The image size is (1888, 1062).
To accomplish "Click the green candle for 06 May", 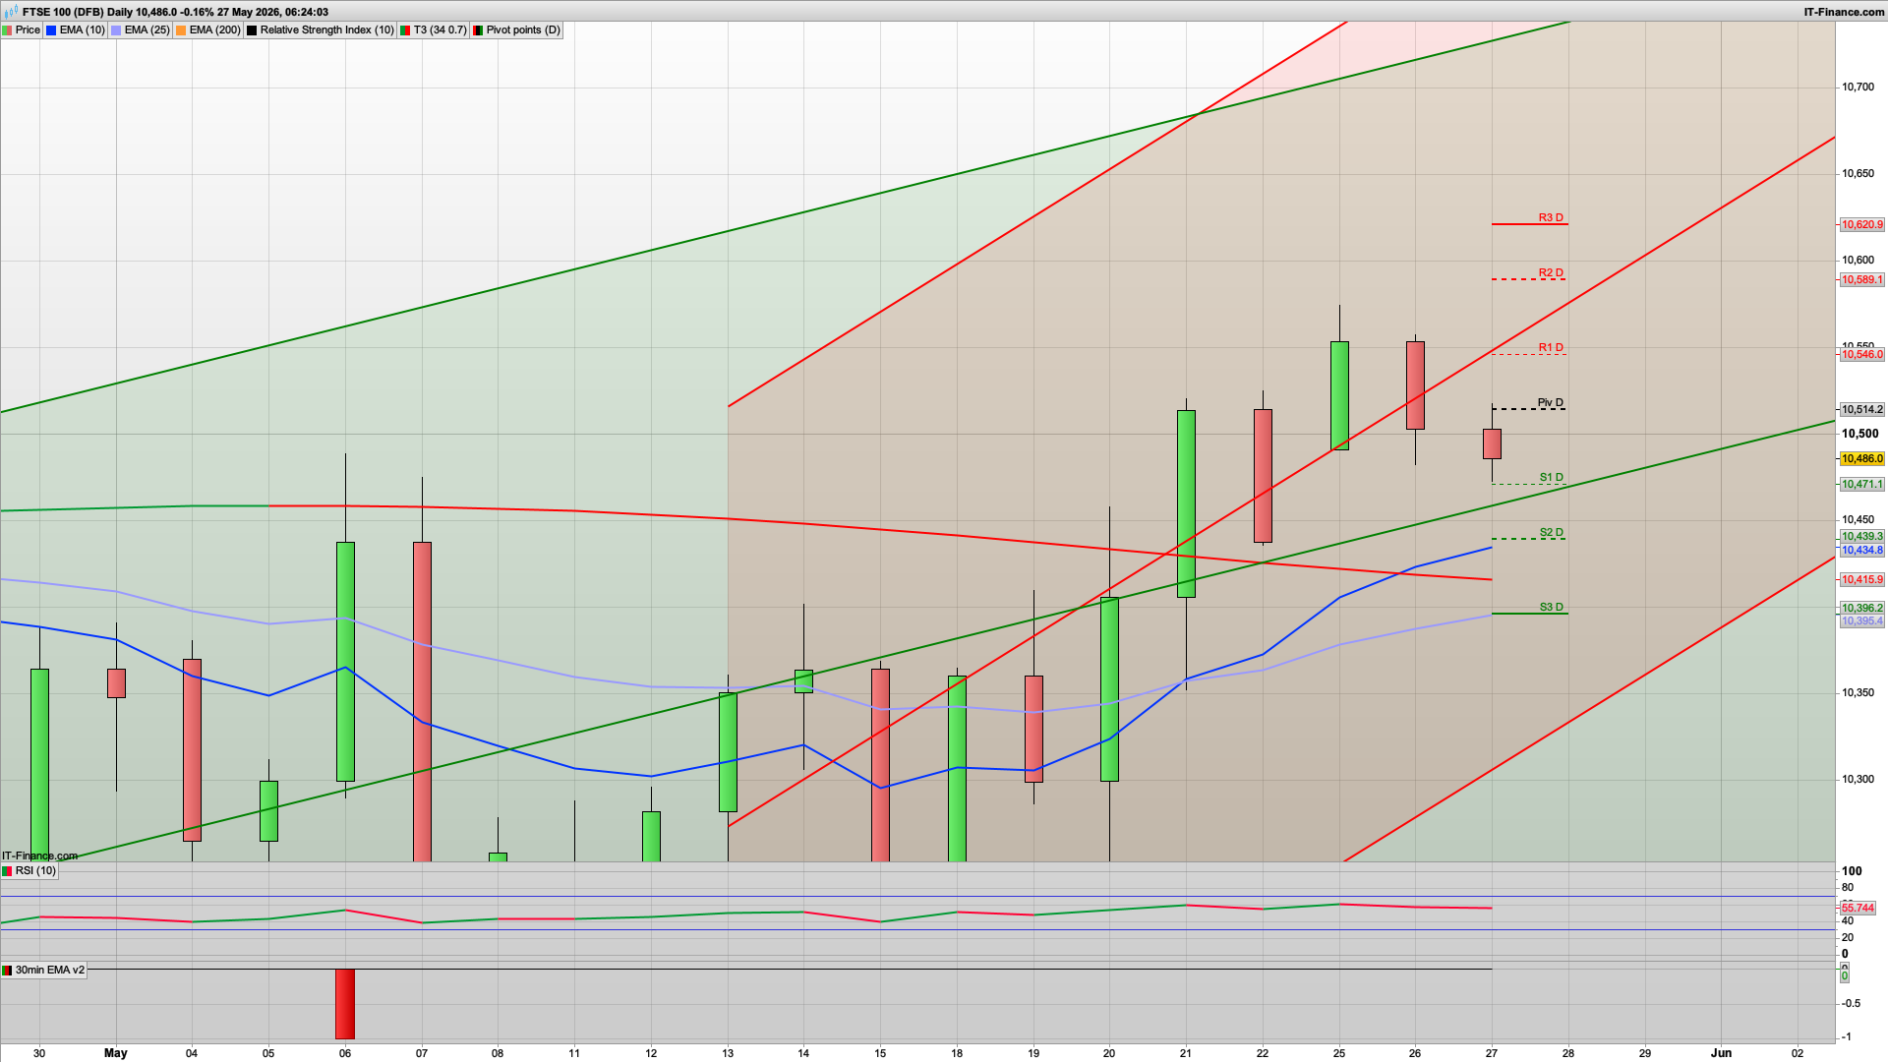I will (345, 662).
